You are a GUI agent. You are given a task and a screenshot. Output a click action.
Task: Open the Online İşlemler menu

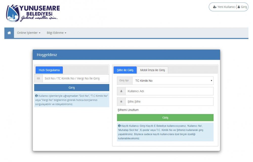coord(29,33)
